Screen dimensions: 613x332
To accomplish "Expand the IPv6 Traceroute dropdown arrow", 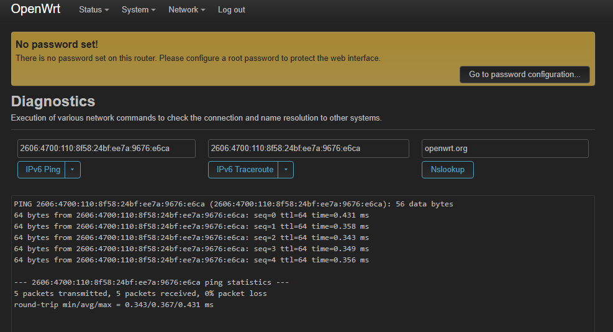I will tap(286, 170).
